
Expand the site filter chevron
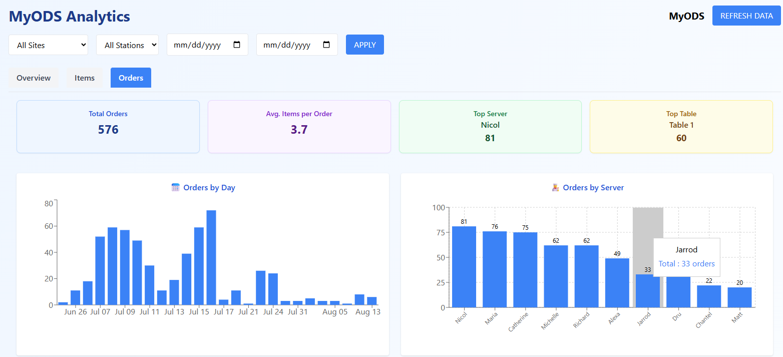(x=83, y=45)
